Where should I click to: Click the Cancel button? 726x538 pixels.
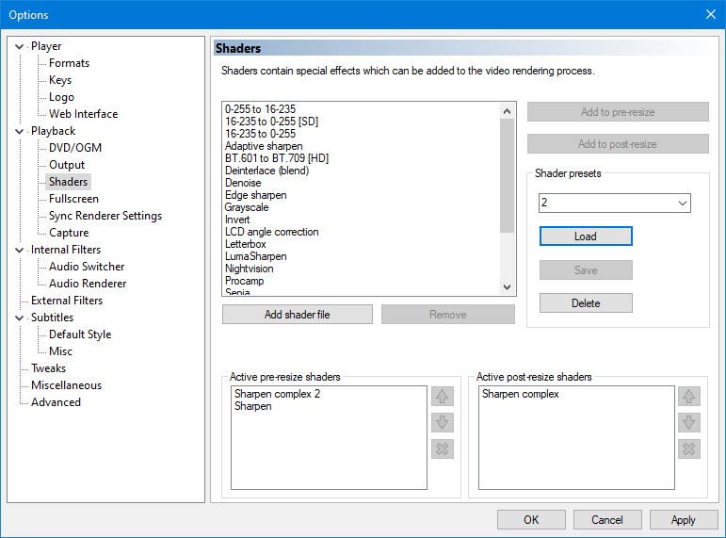click(607, 520)
